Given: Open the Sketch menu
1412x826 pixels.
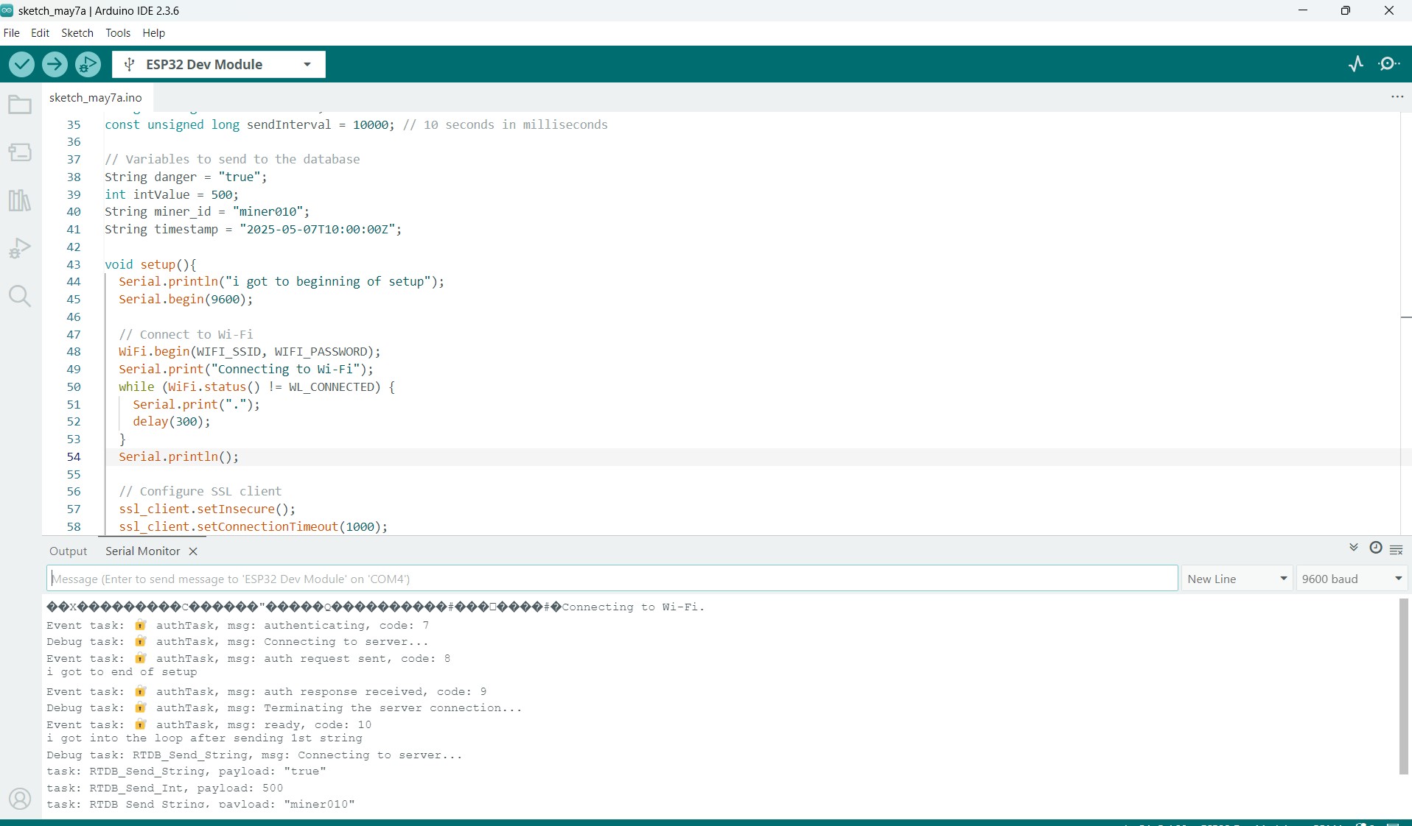Looking at the screenshot, I should click(x=77, y=33).
